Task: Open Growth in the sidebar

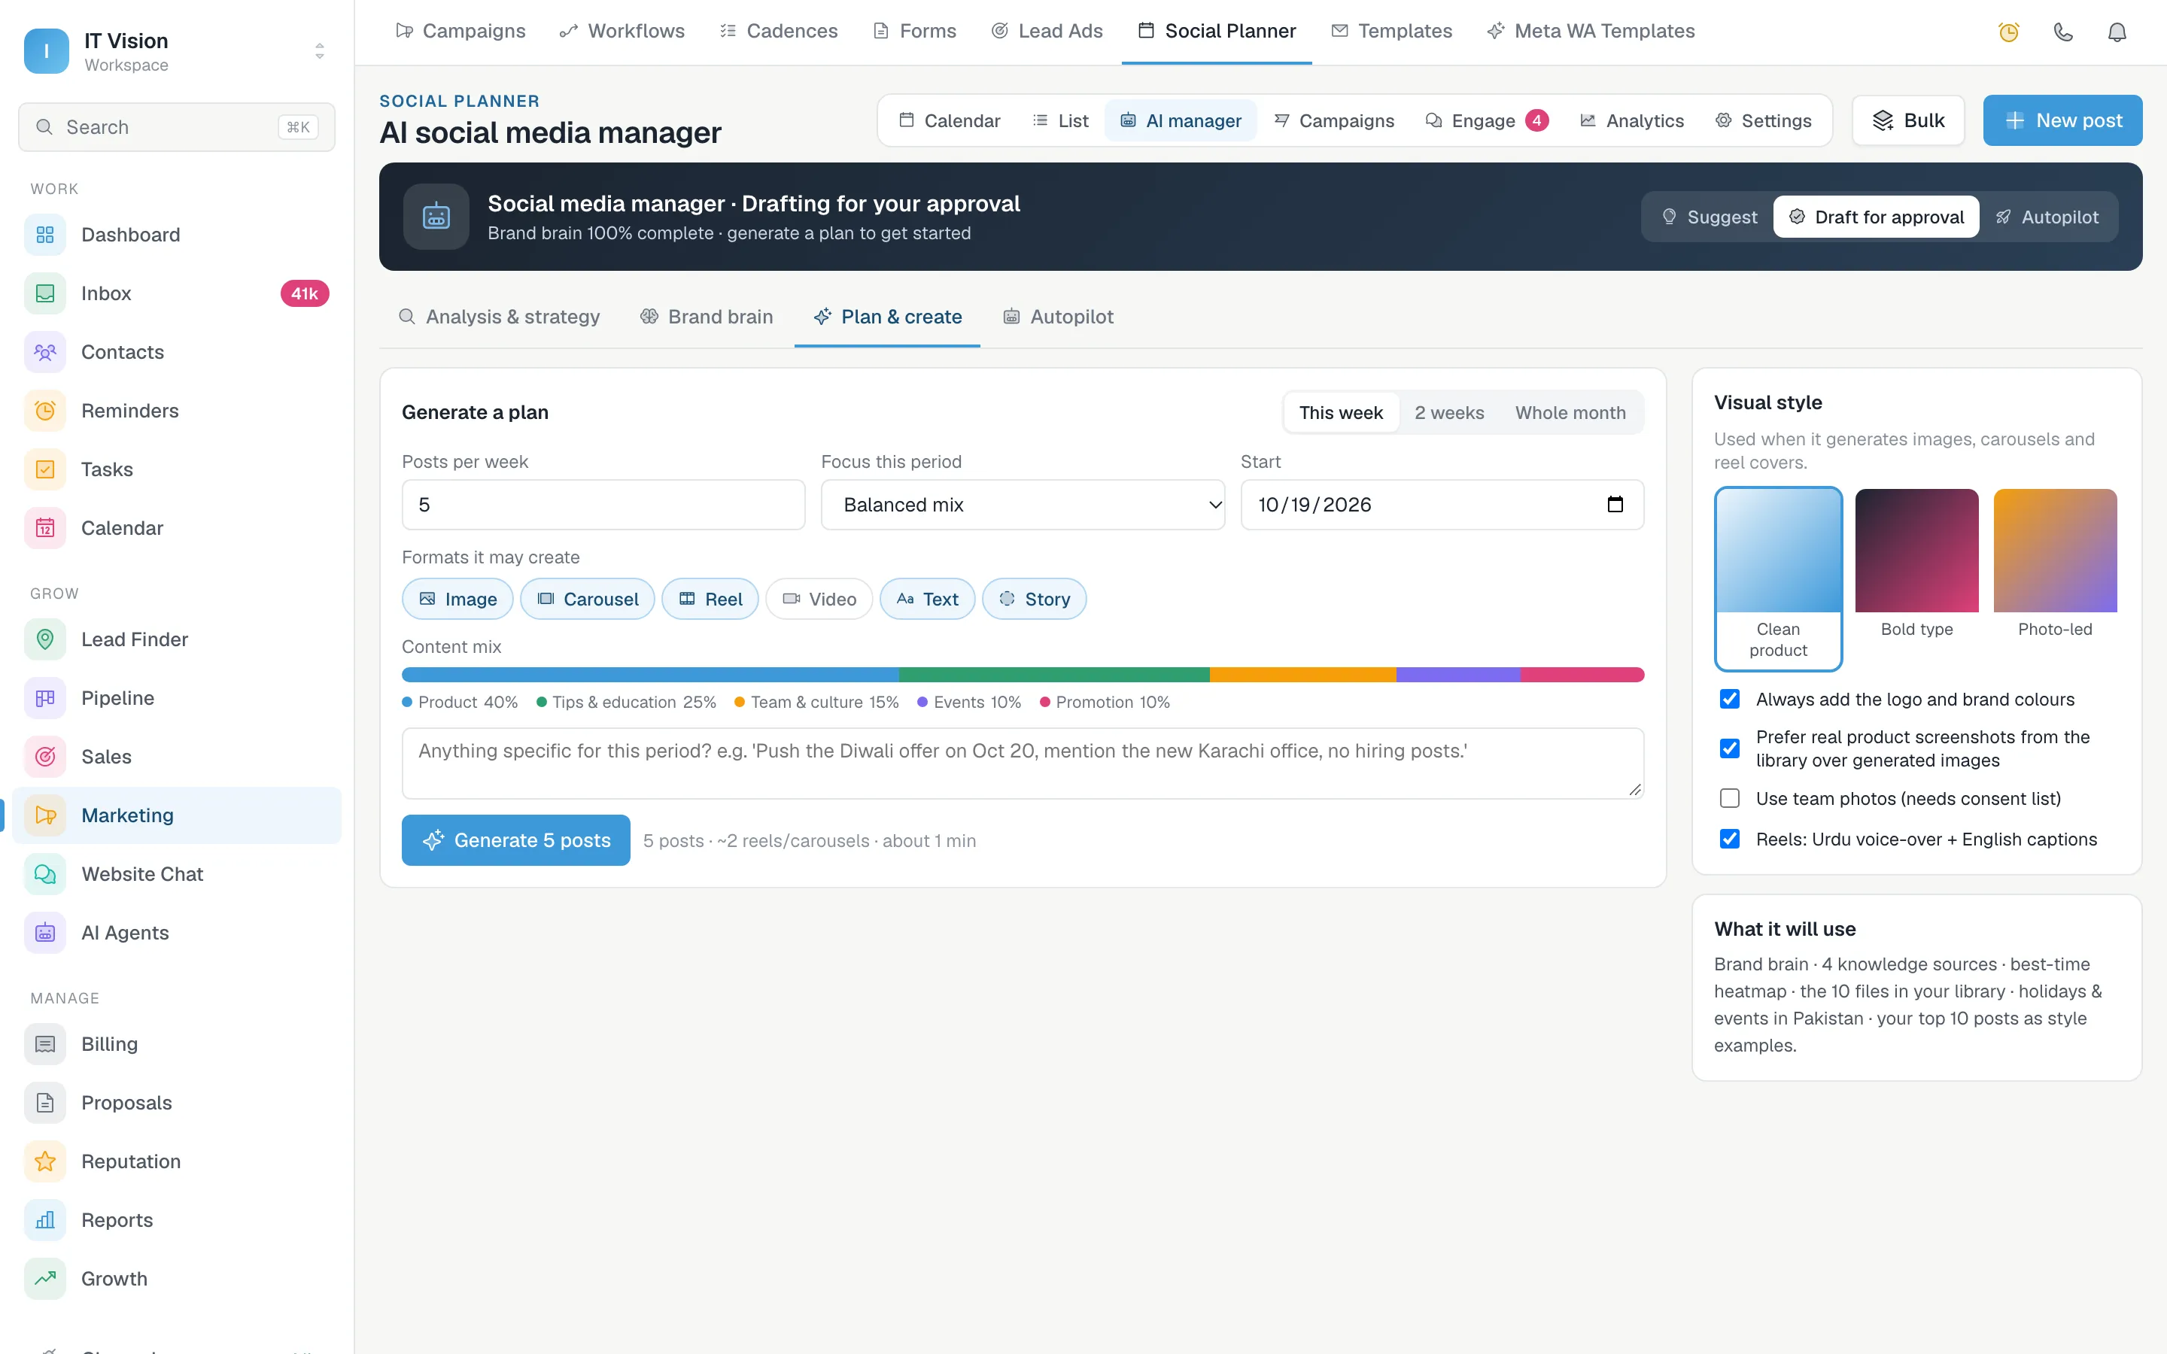Action: point(176,1279)
